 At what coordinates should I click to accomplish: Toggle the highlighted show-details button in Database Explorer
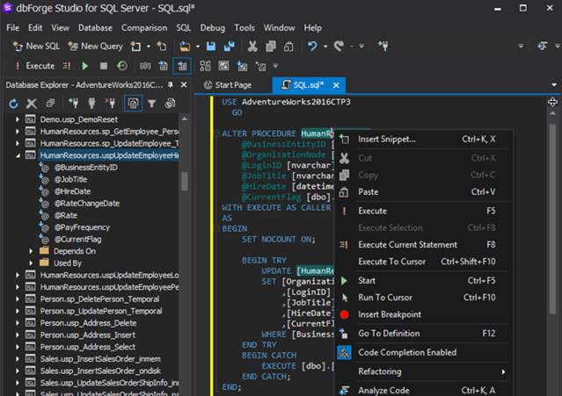pyautogui.click(x=132, y=104)
